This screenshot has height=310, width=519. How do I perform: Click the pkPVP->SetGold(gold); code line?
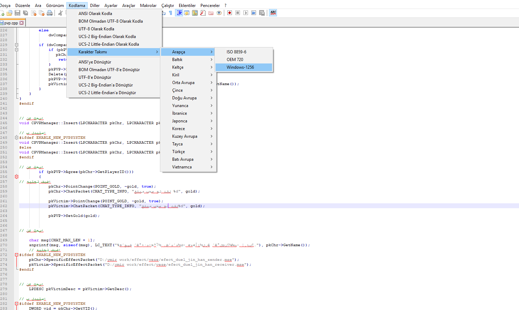(x=74, y=216)
